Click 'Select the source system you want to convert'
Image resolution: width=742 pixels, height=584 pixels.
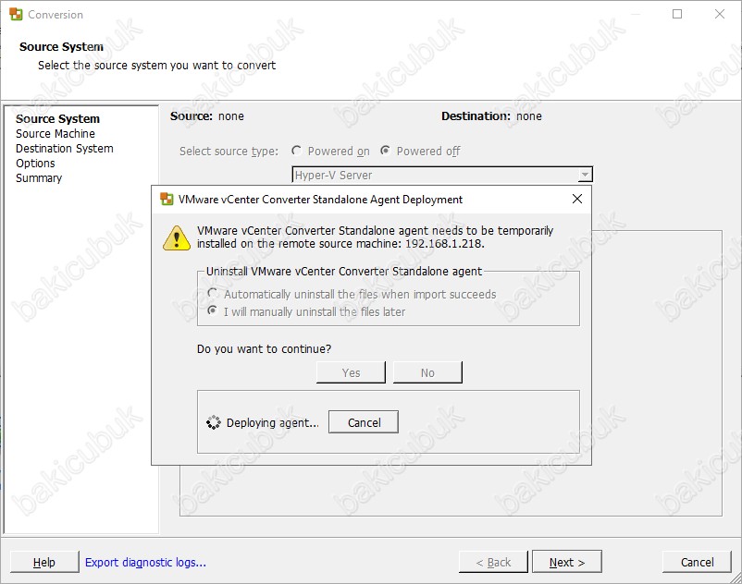tap(156, 66)
